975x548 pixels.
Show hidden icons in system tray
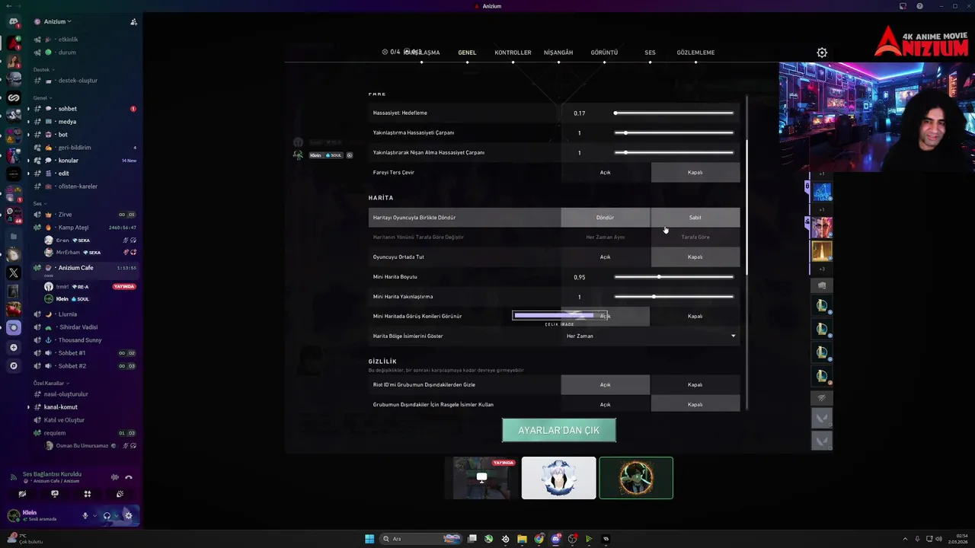[x=906, y=539]
